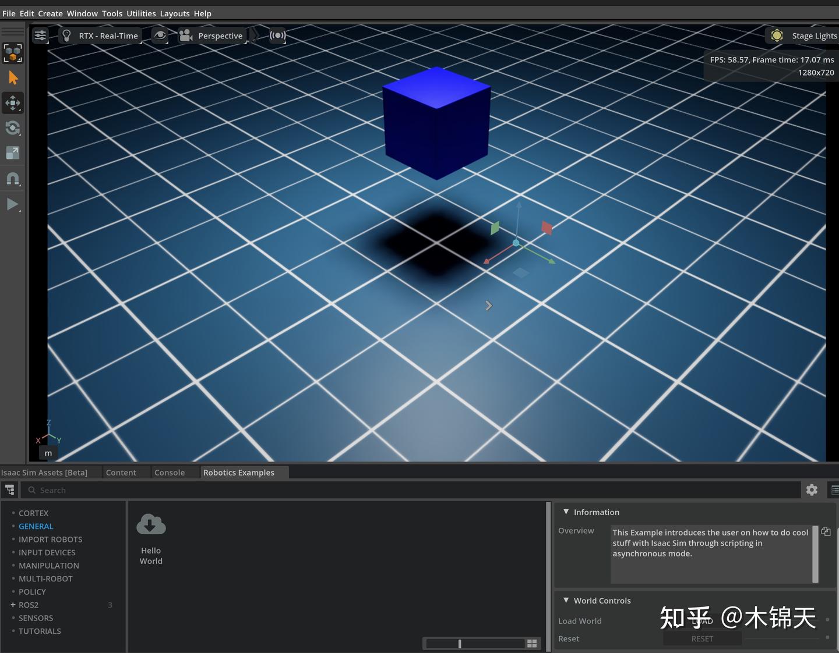Choose the cursor Select tool

13,77
